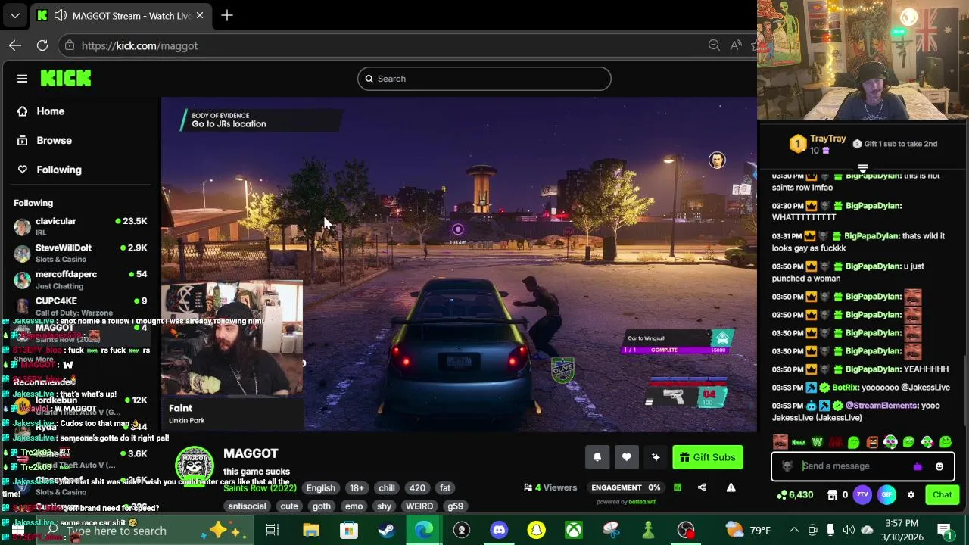This screenshot has width=969, height=545.
Task: Open mercoffdaperc's channel in Following list
Action: tap(80, 279)
